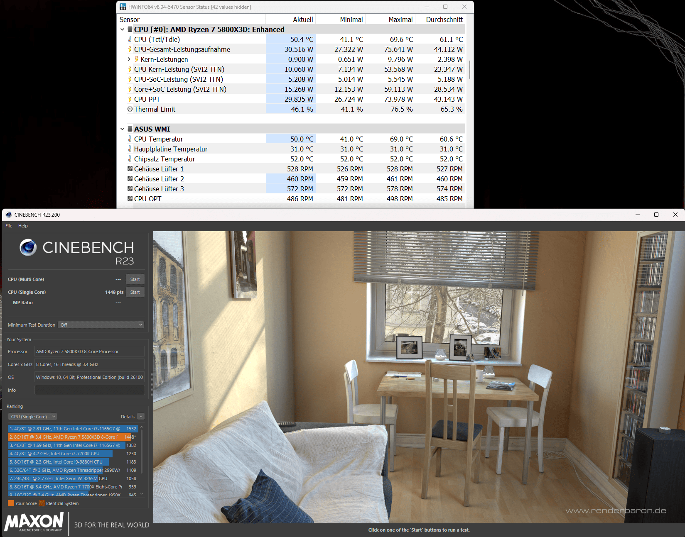The image size is (685, 537).
Task: Click the Sensor column header in HWiNFO
Action: (x=192, y=20)
